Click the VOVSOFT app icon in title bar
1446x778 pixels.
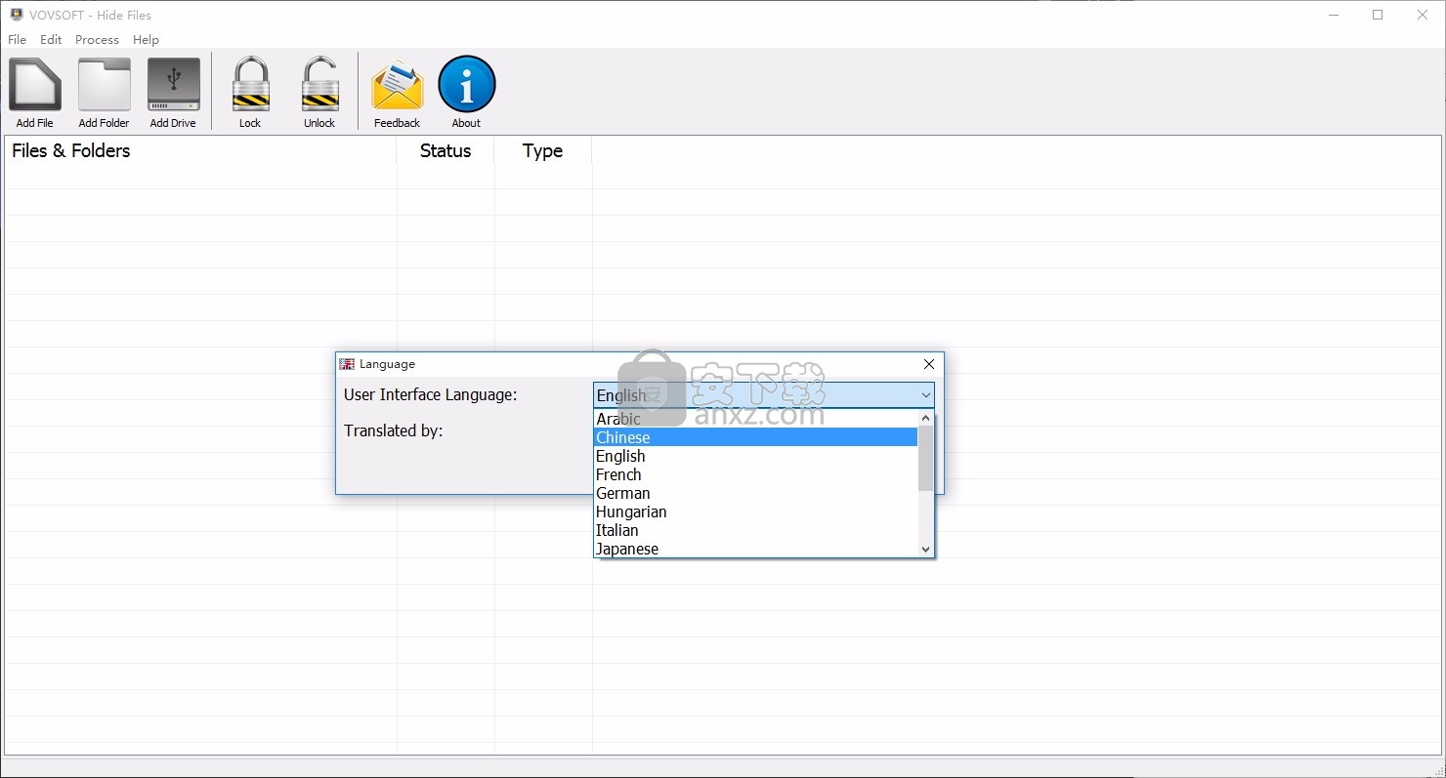point(16,15)
